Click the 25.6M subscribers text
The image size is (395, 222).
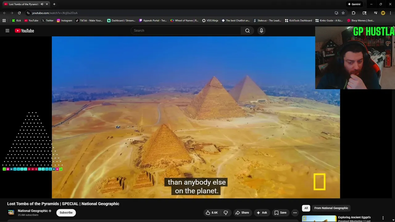point(28,215)
